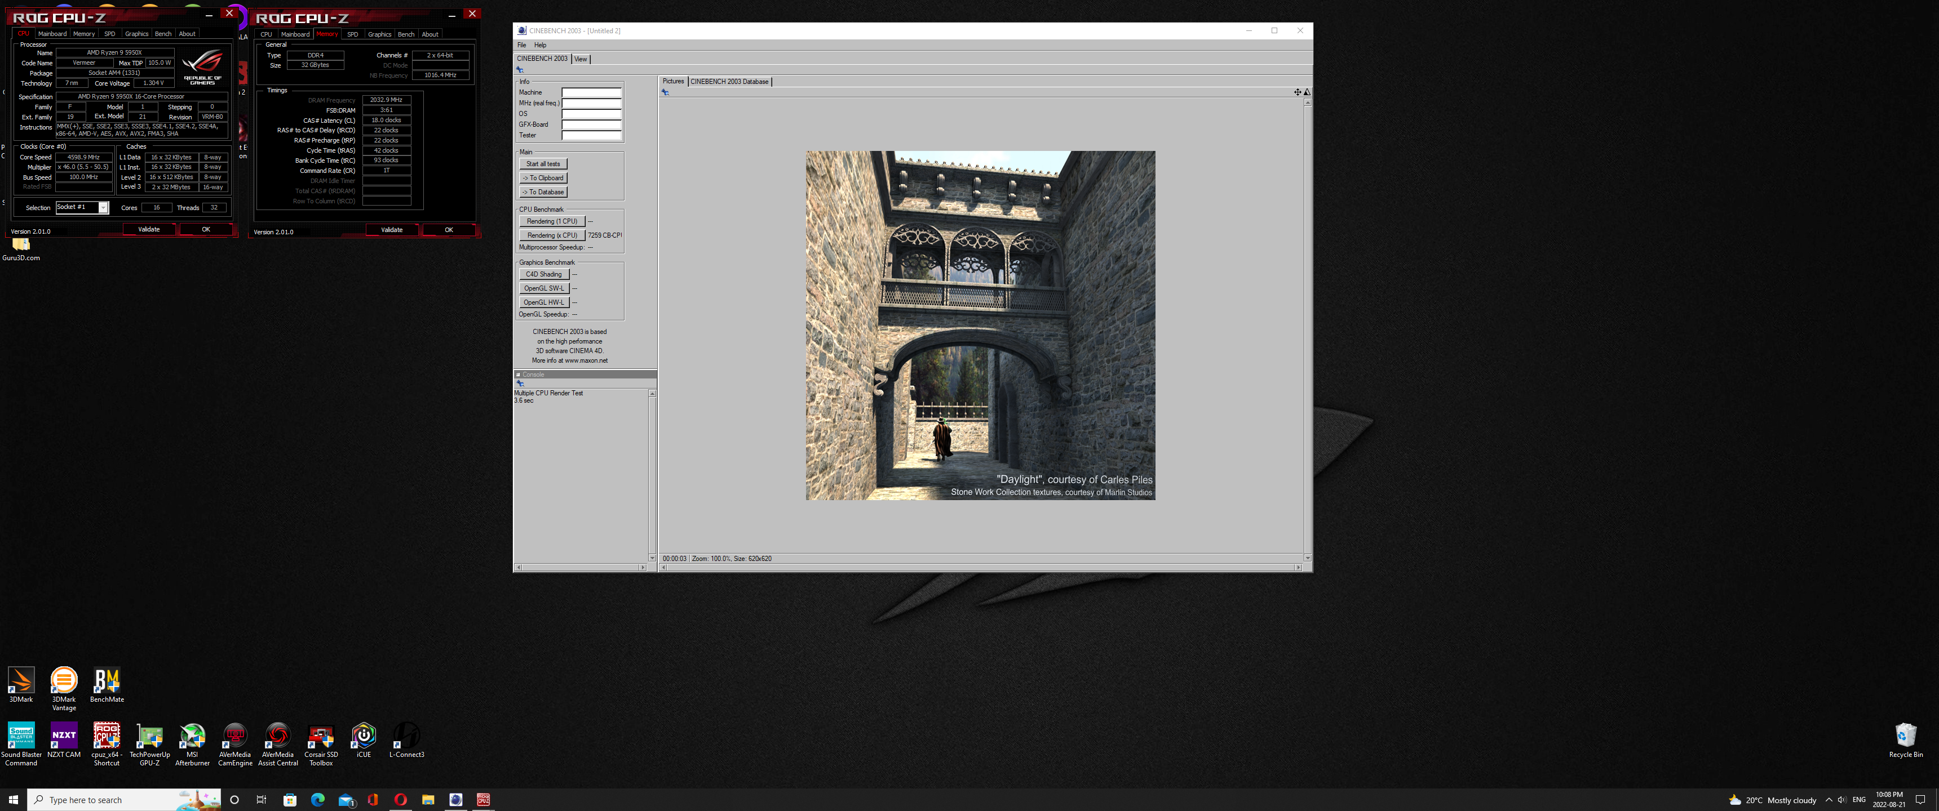Open the File menu in CINEBENCH
1939x811 pixels.
(521, 45)
